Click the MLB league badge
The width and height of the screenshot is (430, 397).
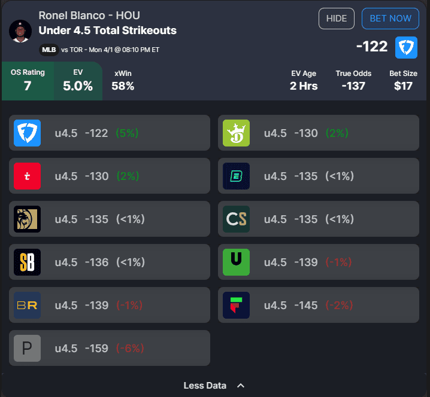click(49, 50)
